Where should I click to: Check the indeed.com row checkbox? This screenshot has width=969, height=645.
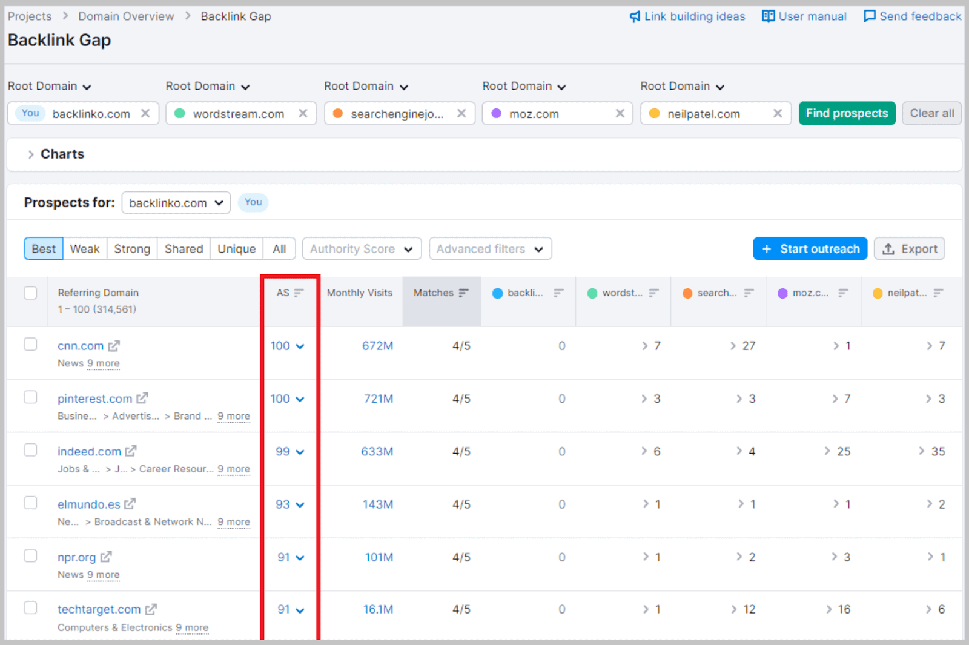pos(30,449)
